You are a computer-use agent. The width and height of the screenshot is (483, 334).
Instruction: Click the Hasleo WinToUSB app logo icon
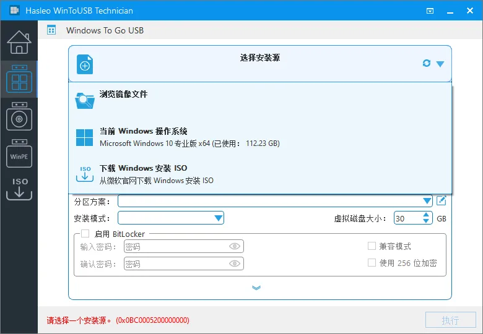(x=14, y=11)
